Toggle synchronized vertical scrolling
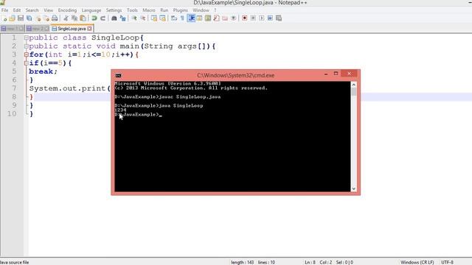 coord(154,18)
